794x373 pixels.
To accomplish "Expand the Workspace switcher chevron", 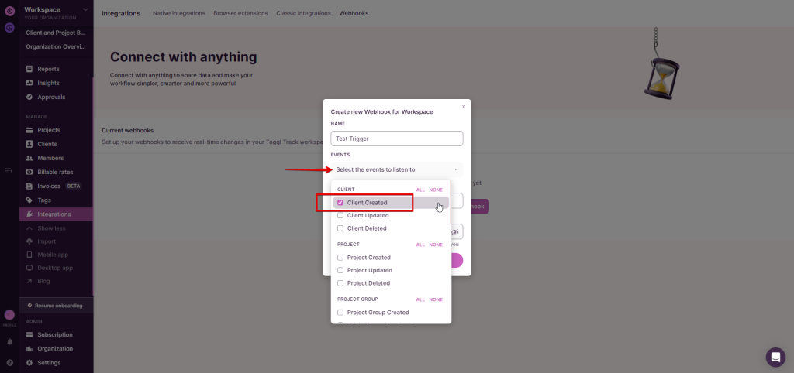I will 85,9.
